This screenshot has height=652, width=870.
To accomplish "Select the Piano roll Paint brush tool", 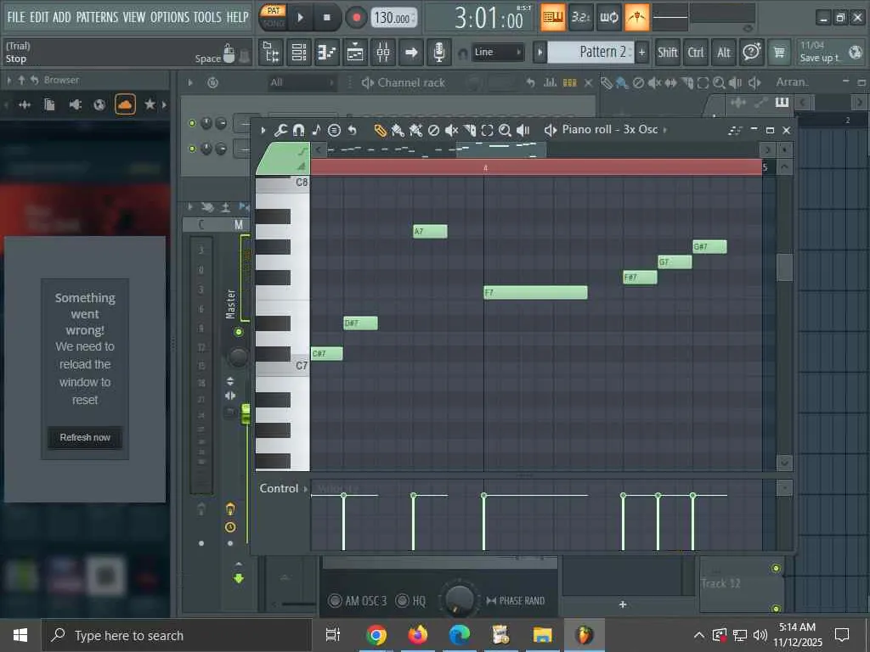I will (x=398, y=130).
